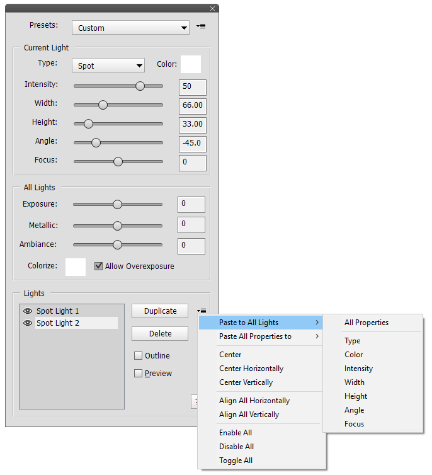Open the Colorize color swatch
432x475 pixels.
tap(76, 266)
